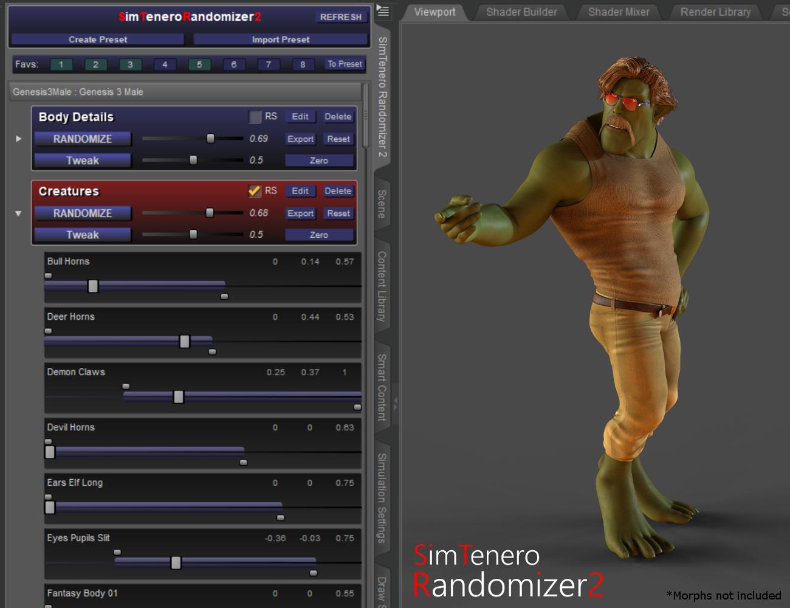Expand the Body Details group

tap(18, 139)
